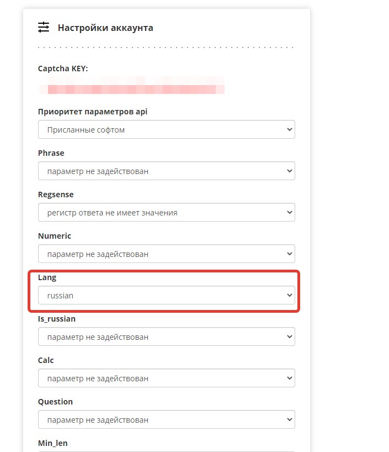Click the Regsense field label
The height and width of the screenshot is (452, 389).
pyautogui.click(x=56, y=195)
